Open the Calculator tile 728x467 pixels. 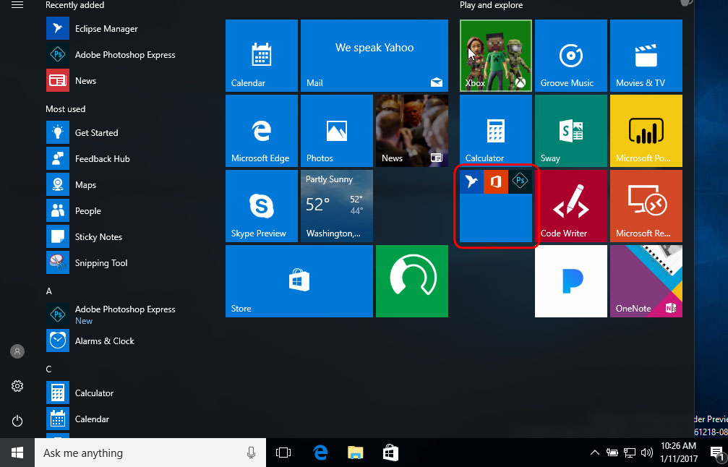point(496,131)
